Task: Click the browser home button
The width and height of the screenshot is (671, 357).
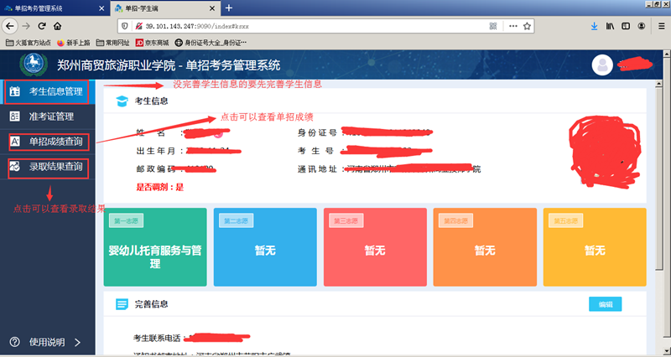Action: point(57,26)
